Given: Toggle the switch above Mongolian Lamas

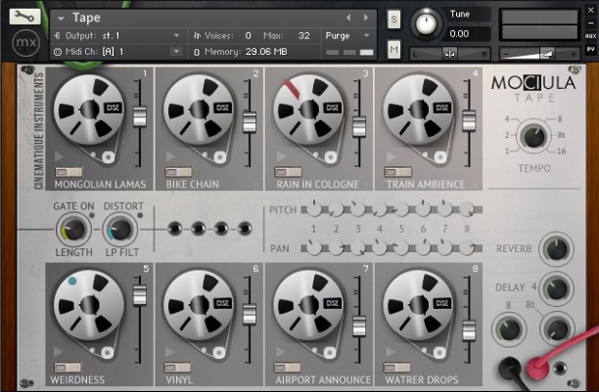Looking at the screenshot, I should pos(69,172).
